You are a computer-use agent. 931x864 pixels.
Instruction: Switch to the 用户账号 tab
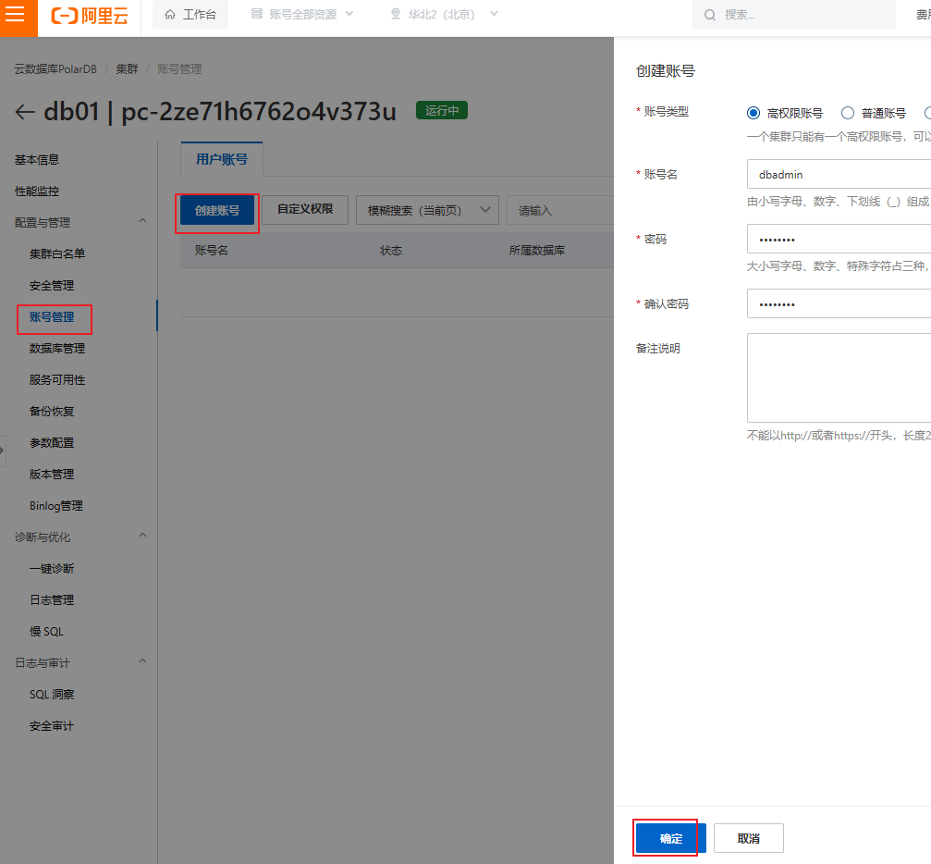[222, 159]
